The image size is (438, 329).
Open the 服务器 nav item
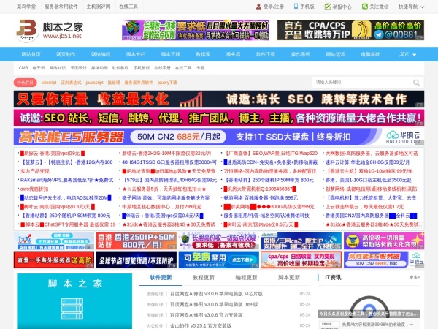click(234, 54)
